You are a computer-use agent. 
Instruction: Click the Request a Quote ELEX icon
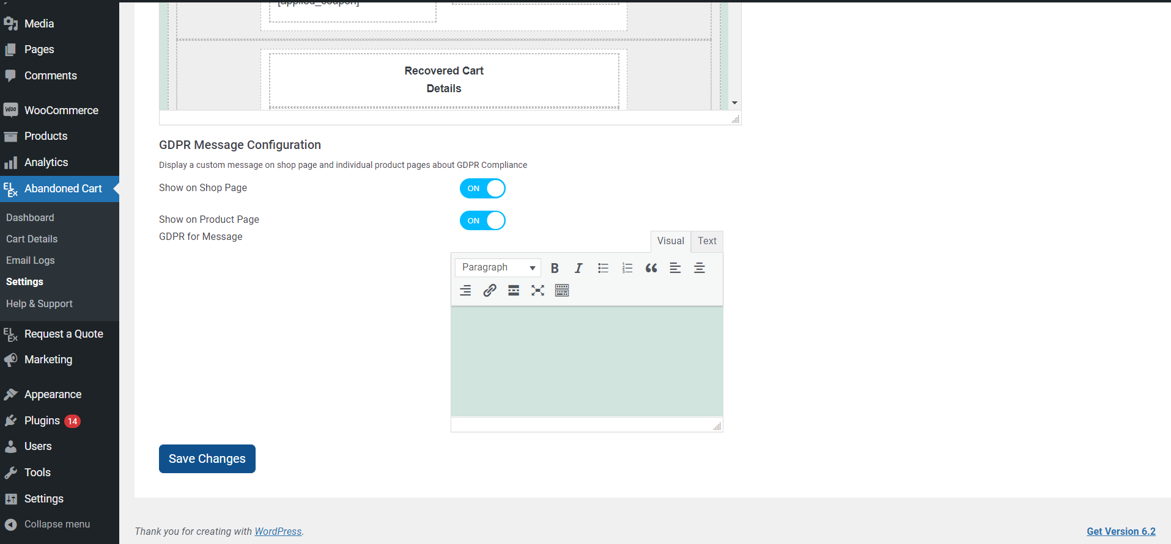(x=11, y=335)
